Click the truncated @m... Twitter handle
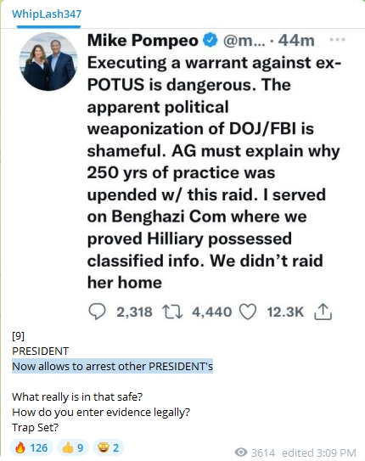The height and width of the screenshot is (461, 365). pos(244,41)
